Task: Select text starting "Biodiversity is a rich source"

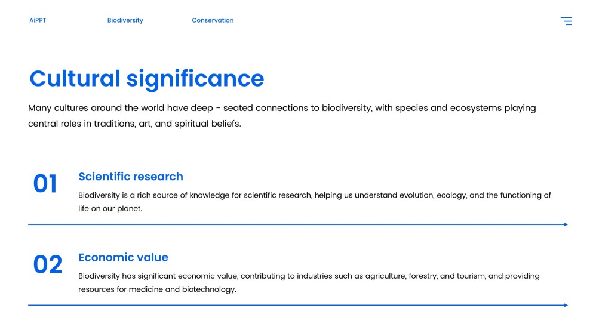Action: (314, 195)
